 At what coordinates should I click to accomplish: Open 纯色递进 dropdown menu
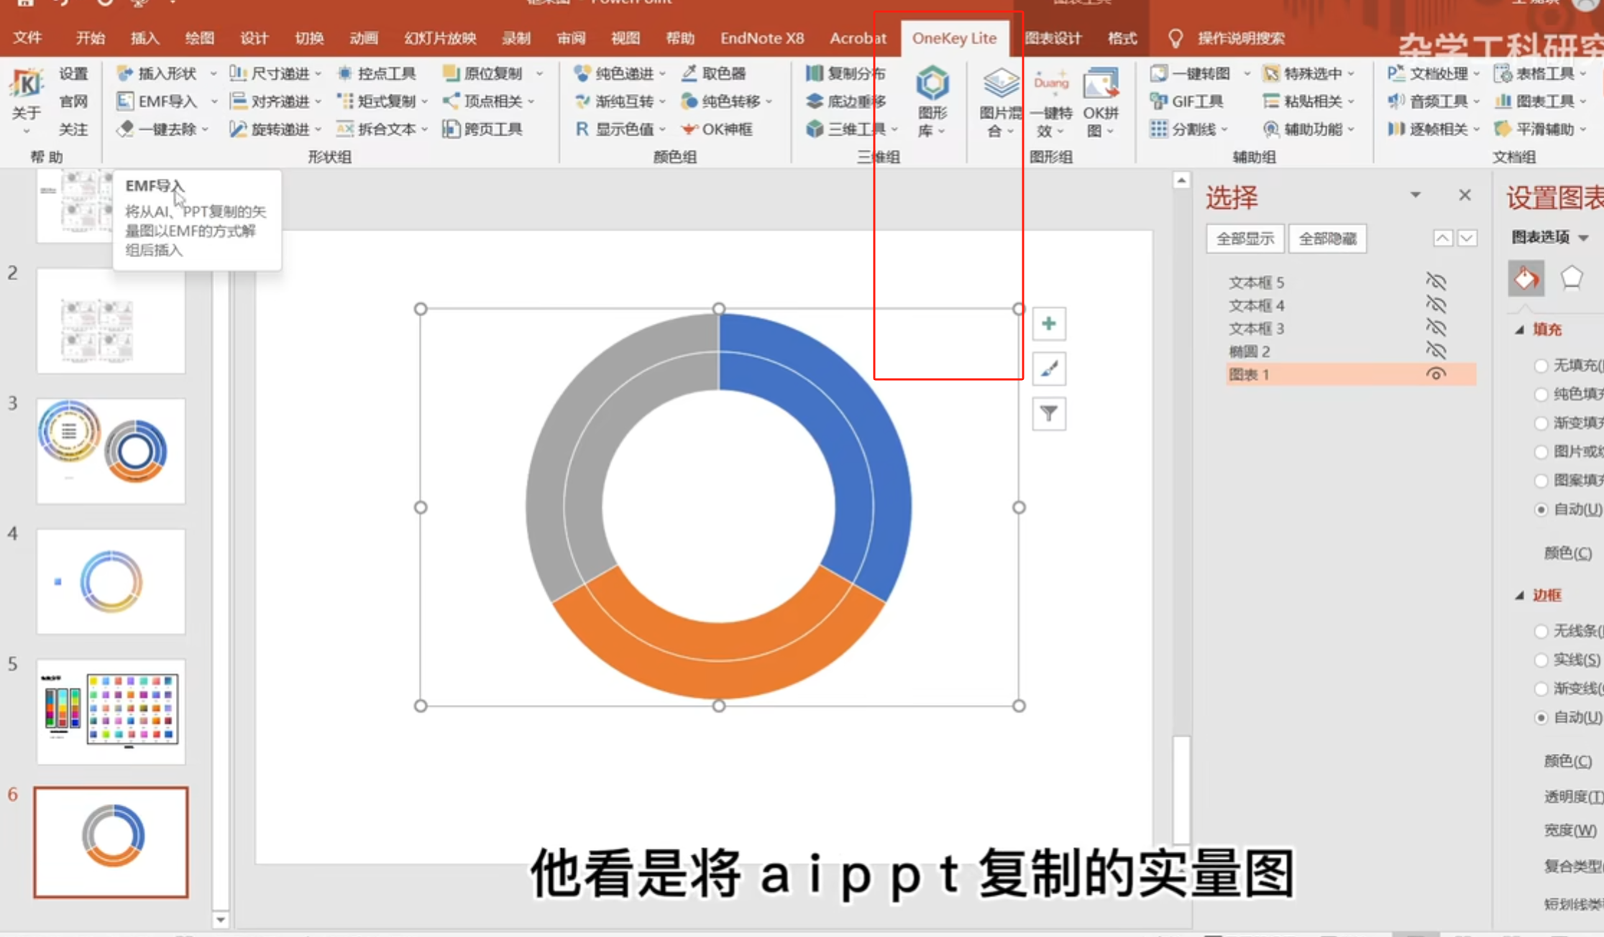661,73
